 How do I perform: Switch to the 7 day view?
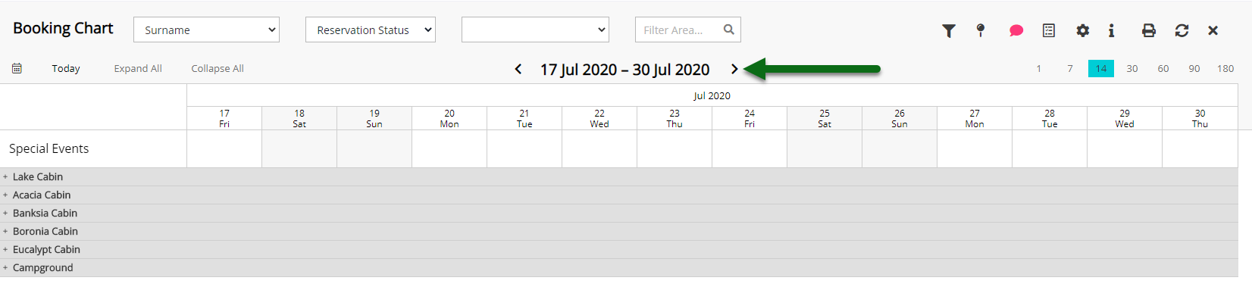[1069, 68]
